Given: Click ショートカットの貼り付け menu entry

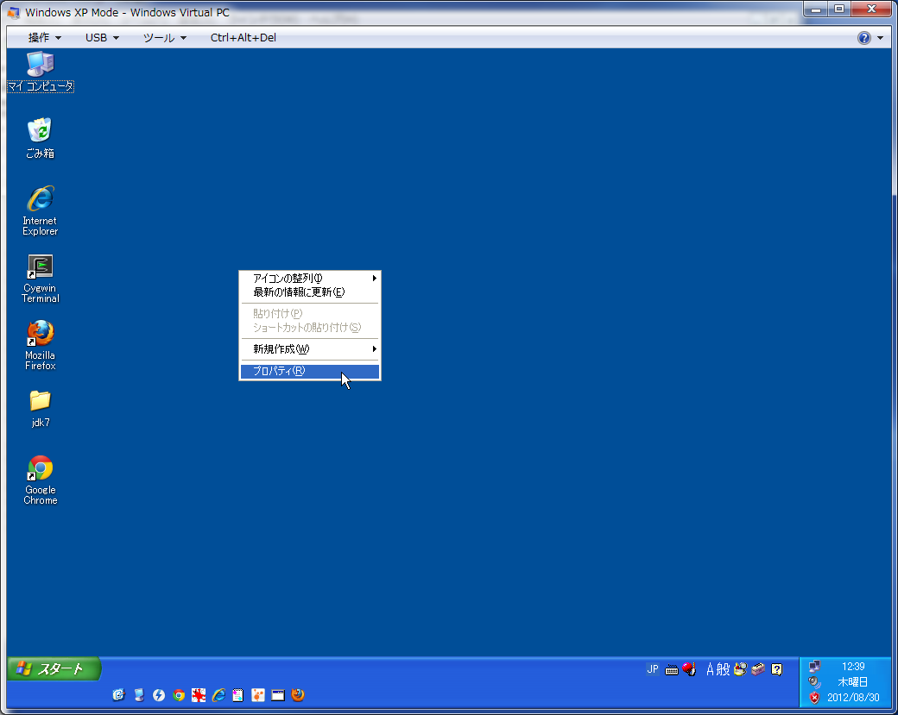Looking at the screenshot, I should tap(310, 328).
